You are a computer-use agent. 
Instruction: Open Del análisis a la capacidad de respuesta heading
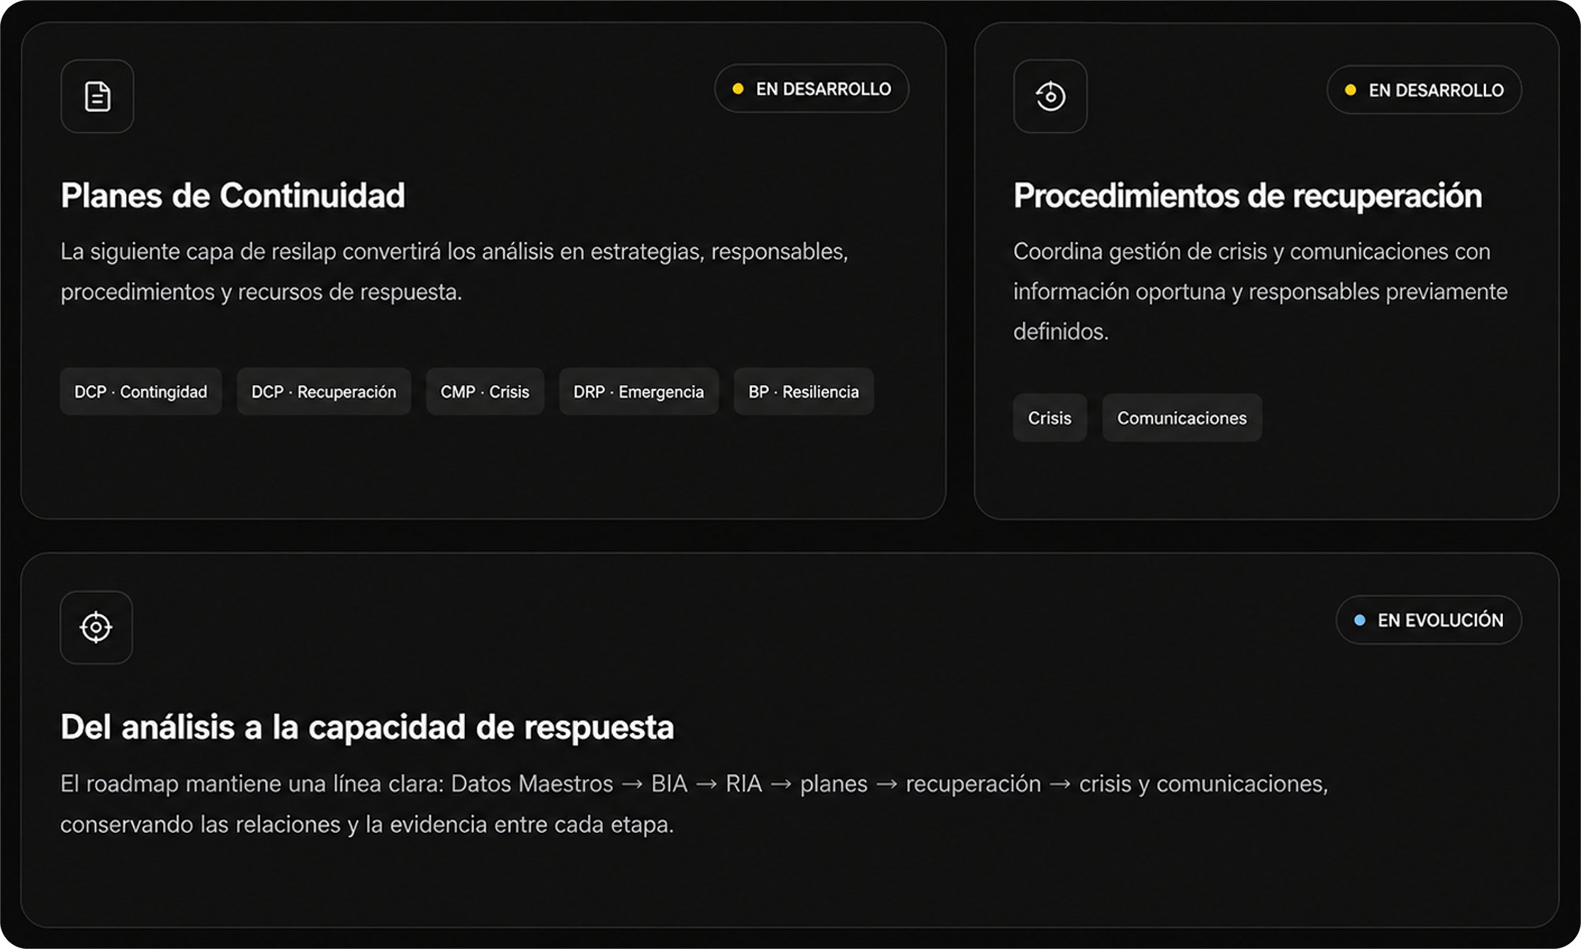(367, 727)
